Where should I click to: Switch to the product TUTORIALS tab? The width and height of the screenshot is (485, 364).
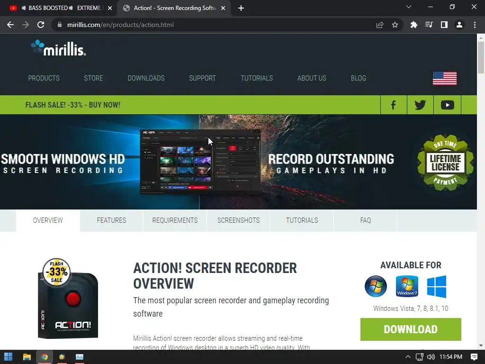pyautogui.click(x=302, y=220)
